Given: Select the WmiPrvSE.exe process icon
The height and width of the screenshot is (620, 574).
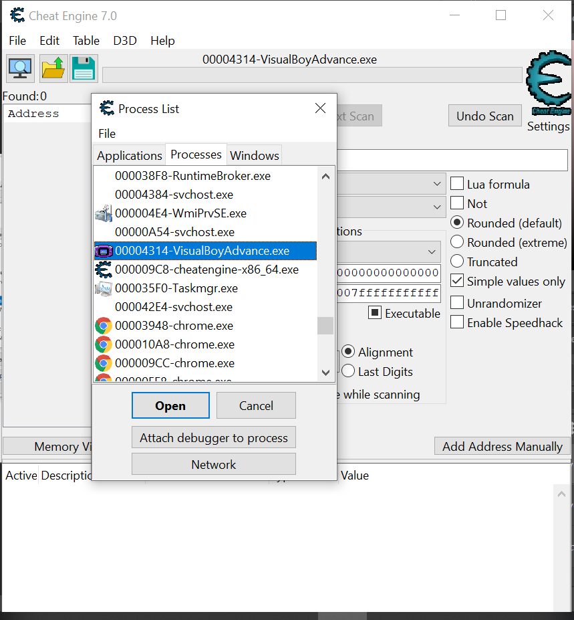Looking at the screenshot, I should (x=104, y=214).
